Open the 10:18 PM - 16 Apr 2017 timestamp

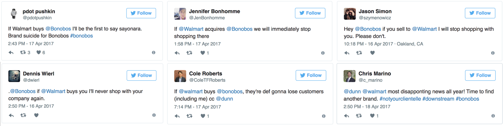pyautogui.click(x=368, y=44)
